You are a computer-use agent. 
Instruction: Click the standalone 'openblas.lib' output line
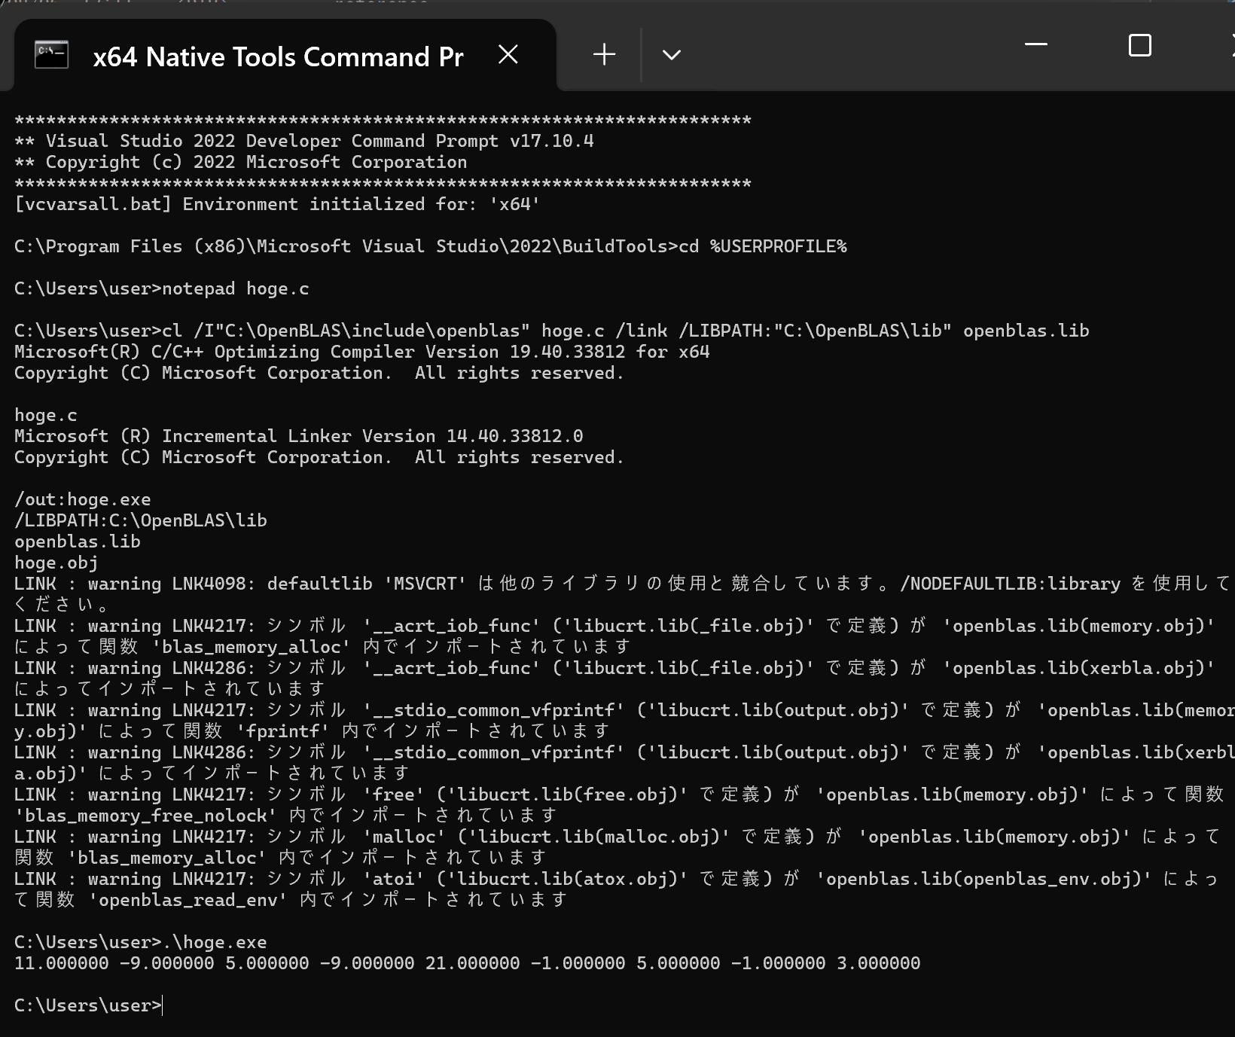(x=78, y=541)
